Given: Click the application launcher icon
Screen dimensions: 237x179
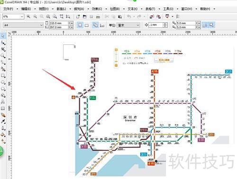Looking at the screenshot, I should [x=167, y=17].
